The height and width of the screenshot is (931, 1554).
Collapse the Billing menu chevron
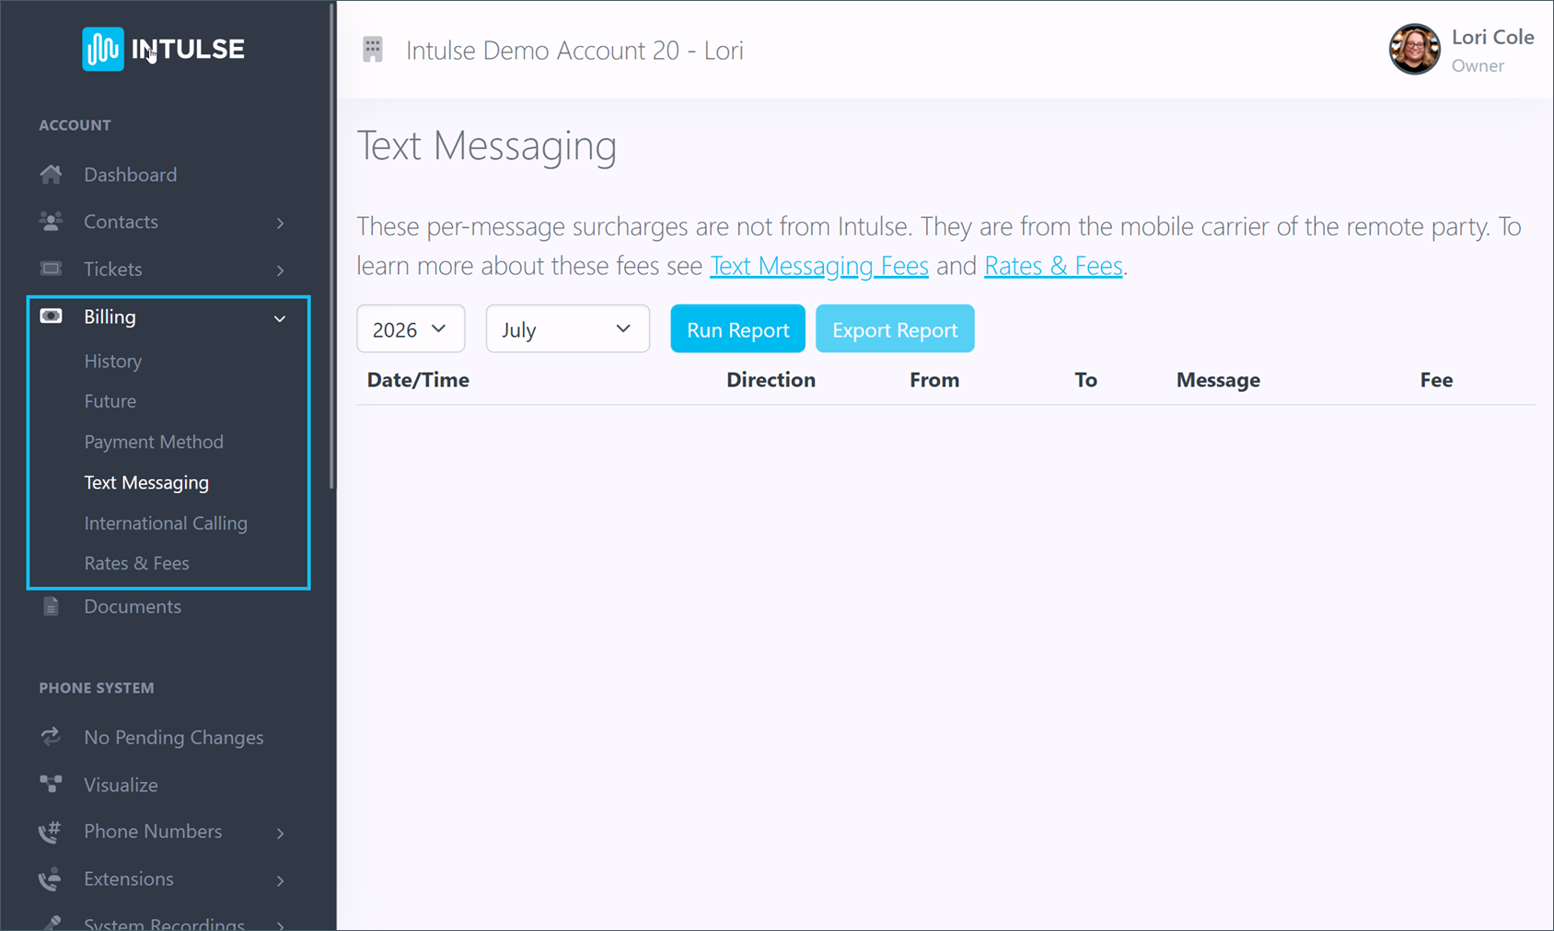[280, 318]
